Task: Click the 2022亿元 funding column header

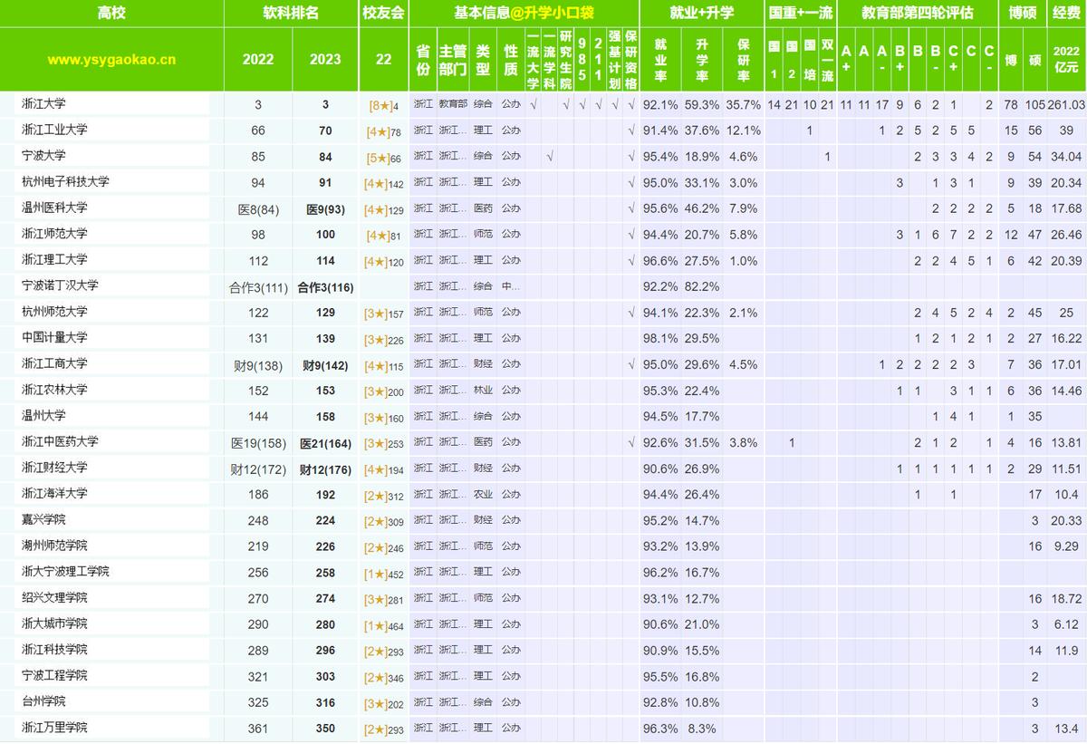Action: (1066, 60)
